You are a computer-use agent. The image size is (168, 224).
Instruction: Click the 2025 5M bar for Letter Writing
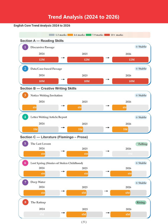85,129
